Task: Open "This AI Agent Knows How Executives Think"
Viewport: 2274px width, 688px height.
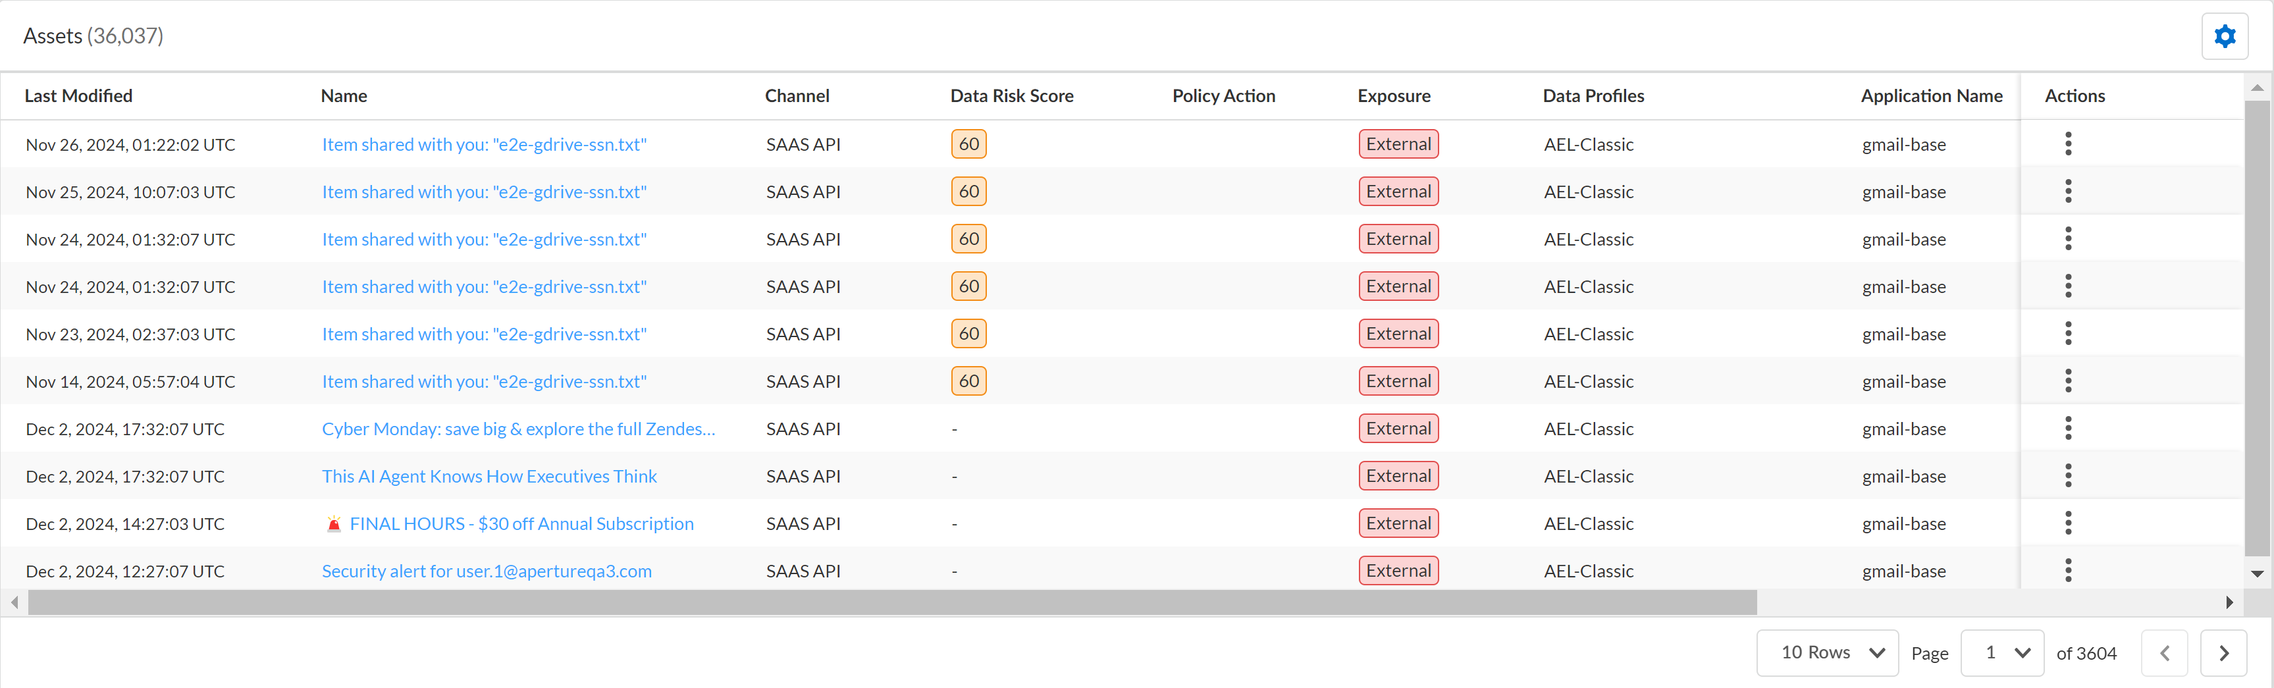Action: [489, 477]
